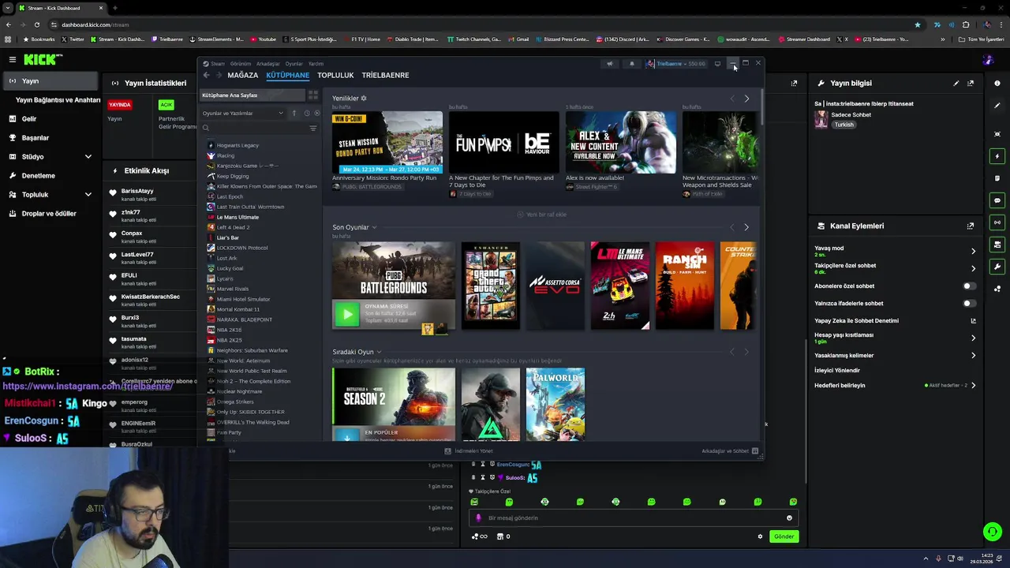Bookmark this page with star icon

[x=917, y=24]
